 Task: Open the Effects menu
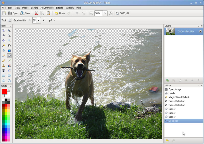click(x=59, y=8)
